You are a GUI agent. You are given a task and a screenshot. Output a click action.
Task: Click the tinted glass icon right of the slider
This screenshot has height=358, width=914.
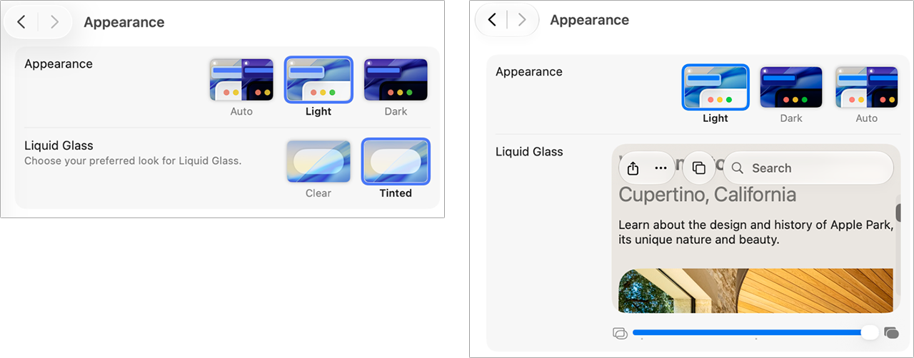pyautogui.click(x=891, y=333)
